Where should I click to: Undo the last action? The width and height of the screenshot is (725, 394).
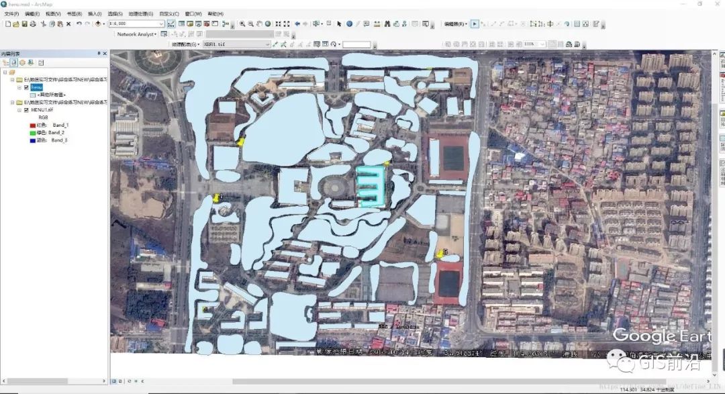pyautogui.click(x=79, y=23)
